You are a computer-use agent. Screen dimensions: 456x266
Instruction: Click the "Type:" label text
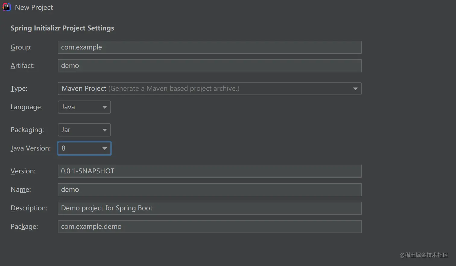tap(19, 89)
